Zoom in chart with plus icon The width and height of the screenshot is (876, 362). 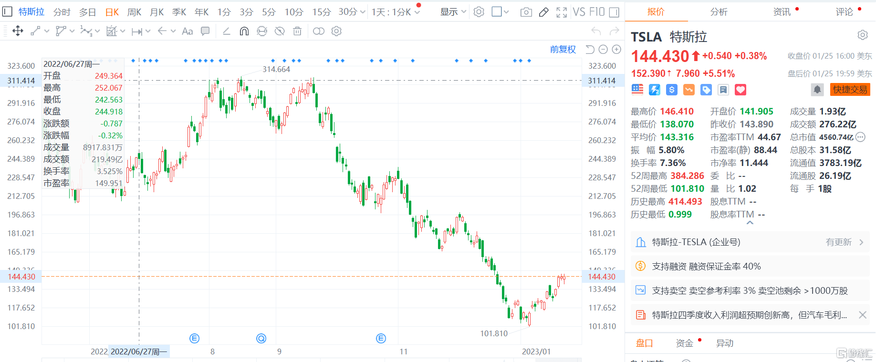[x=616, y=50]
